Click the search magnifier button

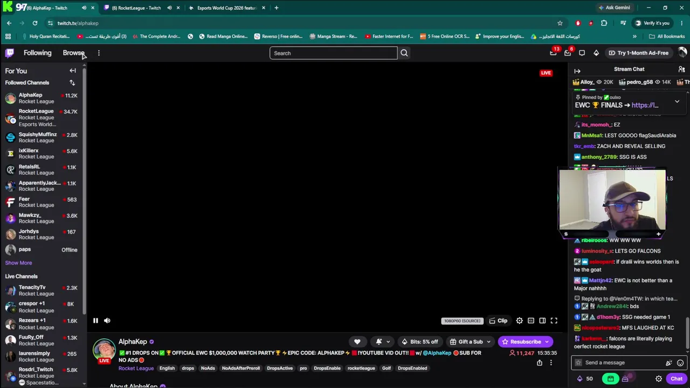coord(404,53)
